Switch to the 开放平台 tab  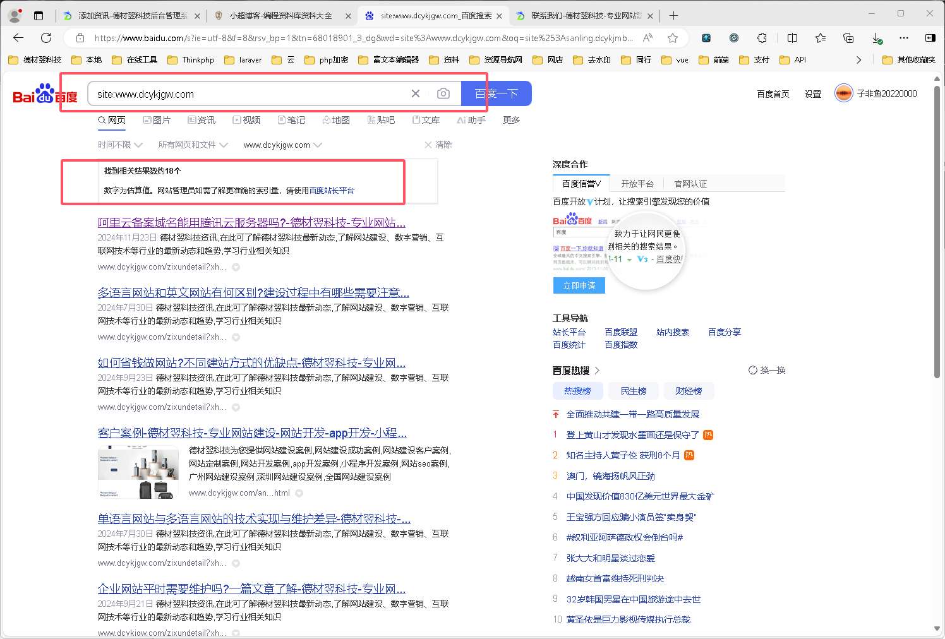637,184
